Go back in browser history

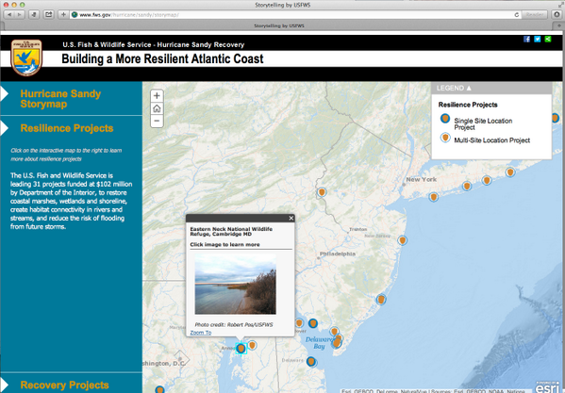pos(9,14)
